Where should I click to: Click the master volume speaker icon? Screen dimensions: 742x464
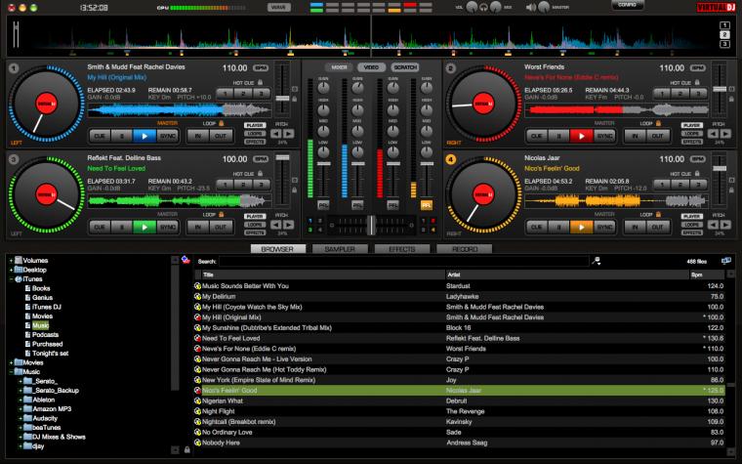(x=531, y=7)
